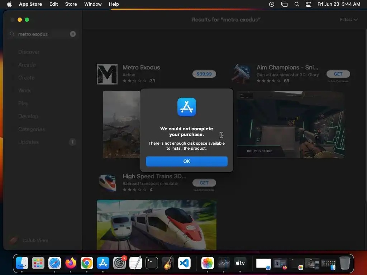
Task: Open Firefox from the Dock
Action: pos(71,263)
